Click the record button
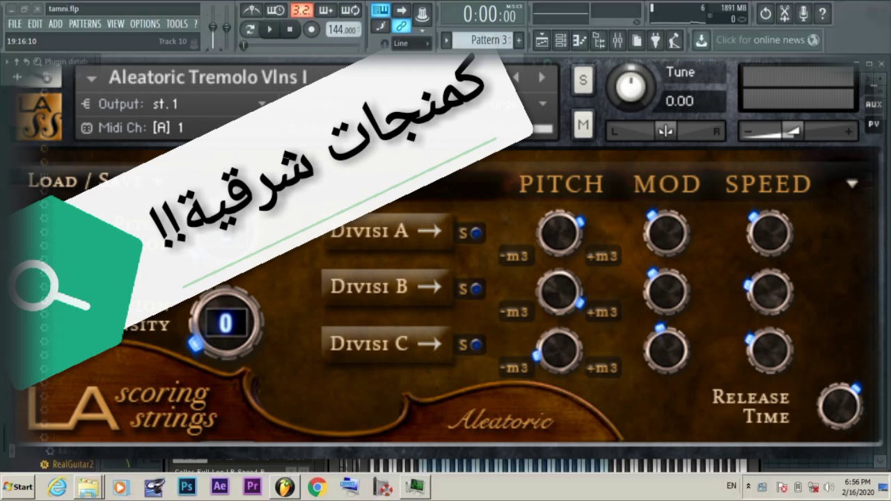The image size is (891, 501). coord(311,29)
